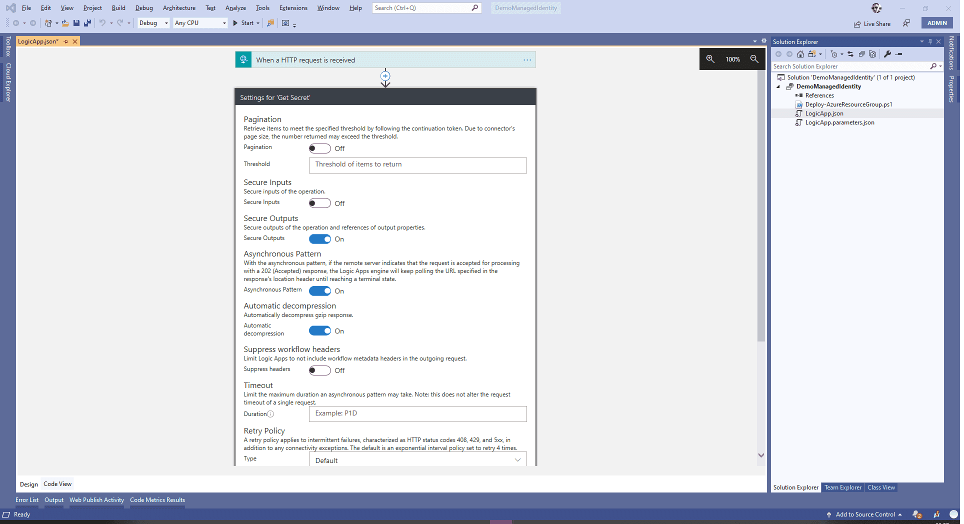964x524 pixels.
Task: Open the Toolbox side panel
Action: 8,46
